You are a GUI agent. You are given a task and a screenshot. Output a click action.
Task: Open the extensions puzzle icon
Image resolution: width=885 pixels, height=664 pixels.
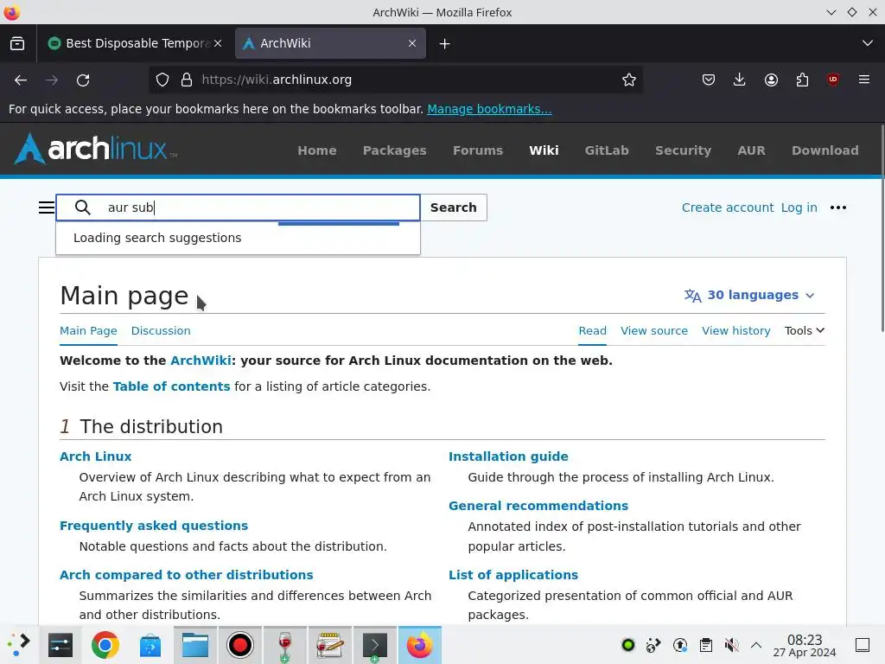802,80
